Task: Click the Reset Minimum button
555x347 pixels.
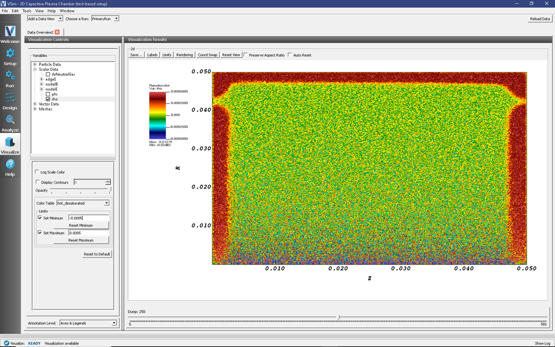Action: (x=81, y=226)
